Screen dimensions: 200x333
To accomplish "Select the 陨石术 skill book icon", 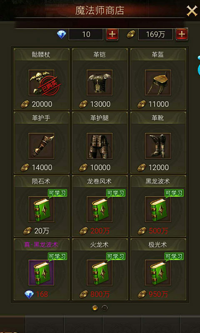I will click(41, 209).
